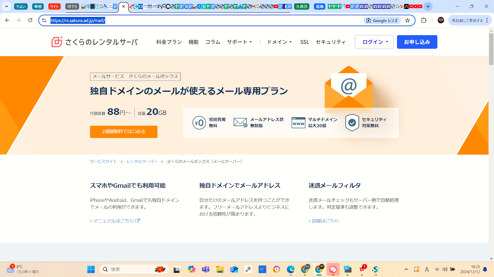Click the www multi-domain icon
This screenshot has height=277, width=494.
pos(298,122)
